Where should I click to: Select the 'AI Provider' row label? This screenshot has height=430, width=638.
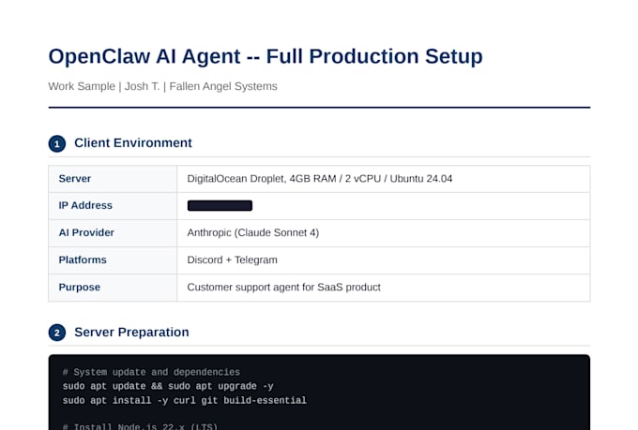click(86, 233)
